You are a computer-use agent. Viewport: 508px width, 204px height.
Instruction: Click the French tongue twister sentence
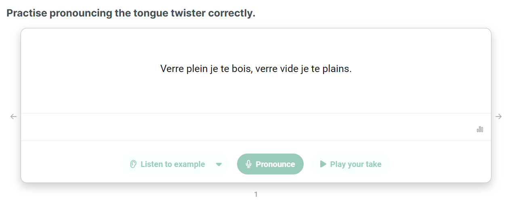256,69
